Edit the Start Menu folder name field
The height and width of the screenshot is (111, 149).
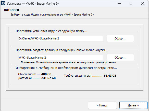coord(61,58)
